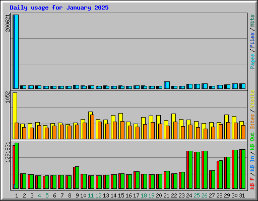Click the green kB Out bar for day 24
This screenshot has width=258, height=201.
190,170
